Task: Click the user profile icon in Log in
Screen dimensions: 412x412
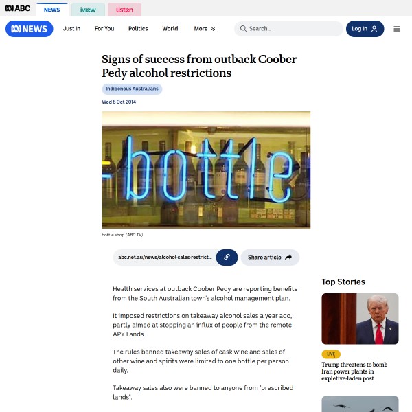Action: pos(374,29)
